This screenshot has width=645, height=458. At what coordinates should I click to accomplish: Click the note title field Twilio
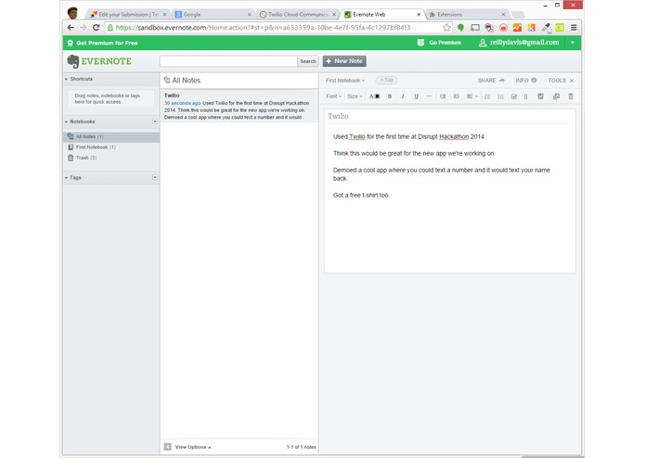449,116
